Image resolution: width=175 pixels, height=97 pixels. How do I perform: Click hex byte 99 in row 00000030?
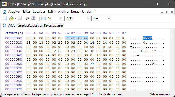[99, 51]
